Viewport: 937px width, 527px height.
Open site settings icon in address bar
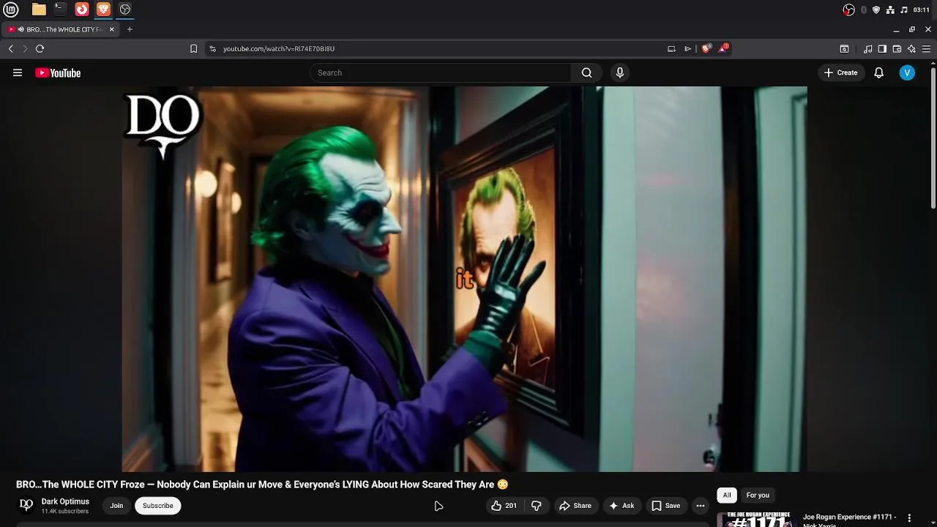pyautogui.click(x=212, y=48)
